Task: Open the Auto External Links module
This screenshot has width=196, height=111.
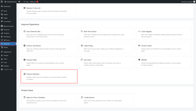Action: pos(49,34)
